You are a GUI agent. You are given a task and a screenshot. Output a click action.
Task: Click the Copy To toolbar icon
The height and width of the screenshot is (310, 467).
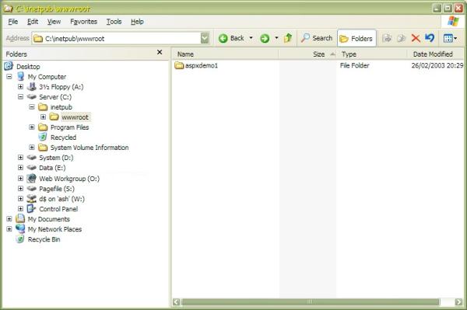click(401, 38)
